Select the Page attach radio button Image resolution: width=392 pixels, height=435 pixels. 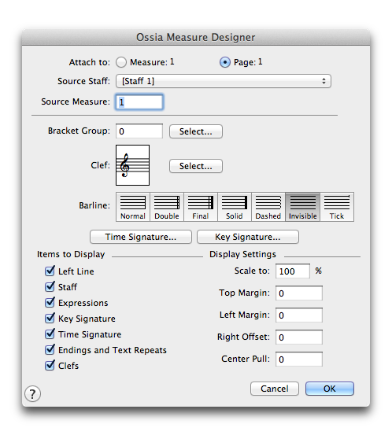coord(225,62)
